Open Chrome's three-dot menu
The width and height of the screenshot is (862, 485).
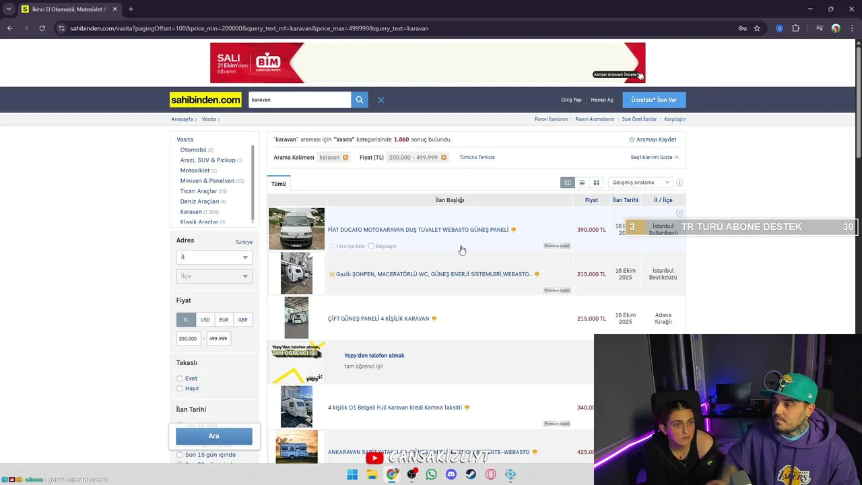(x=851, y=28)
